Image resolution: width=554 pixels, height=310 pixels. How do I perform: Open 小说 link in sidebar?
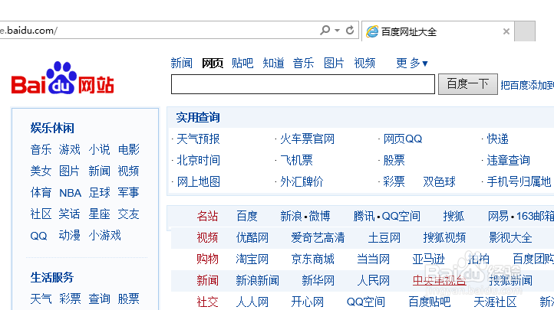point(99,149)
